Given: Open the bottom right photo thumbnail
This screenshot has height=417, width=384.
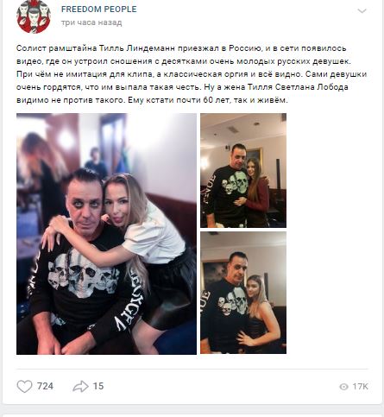Looking at the screenshot, I should 243,293.
